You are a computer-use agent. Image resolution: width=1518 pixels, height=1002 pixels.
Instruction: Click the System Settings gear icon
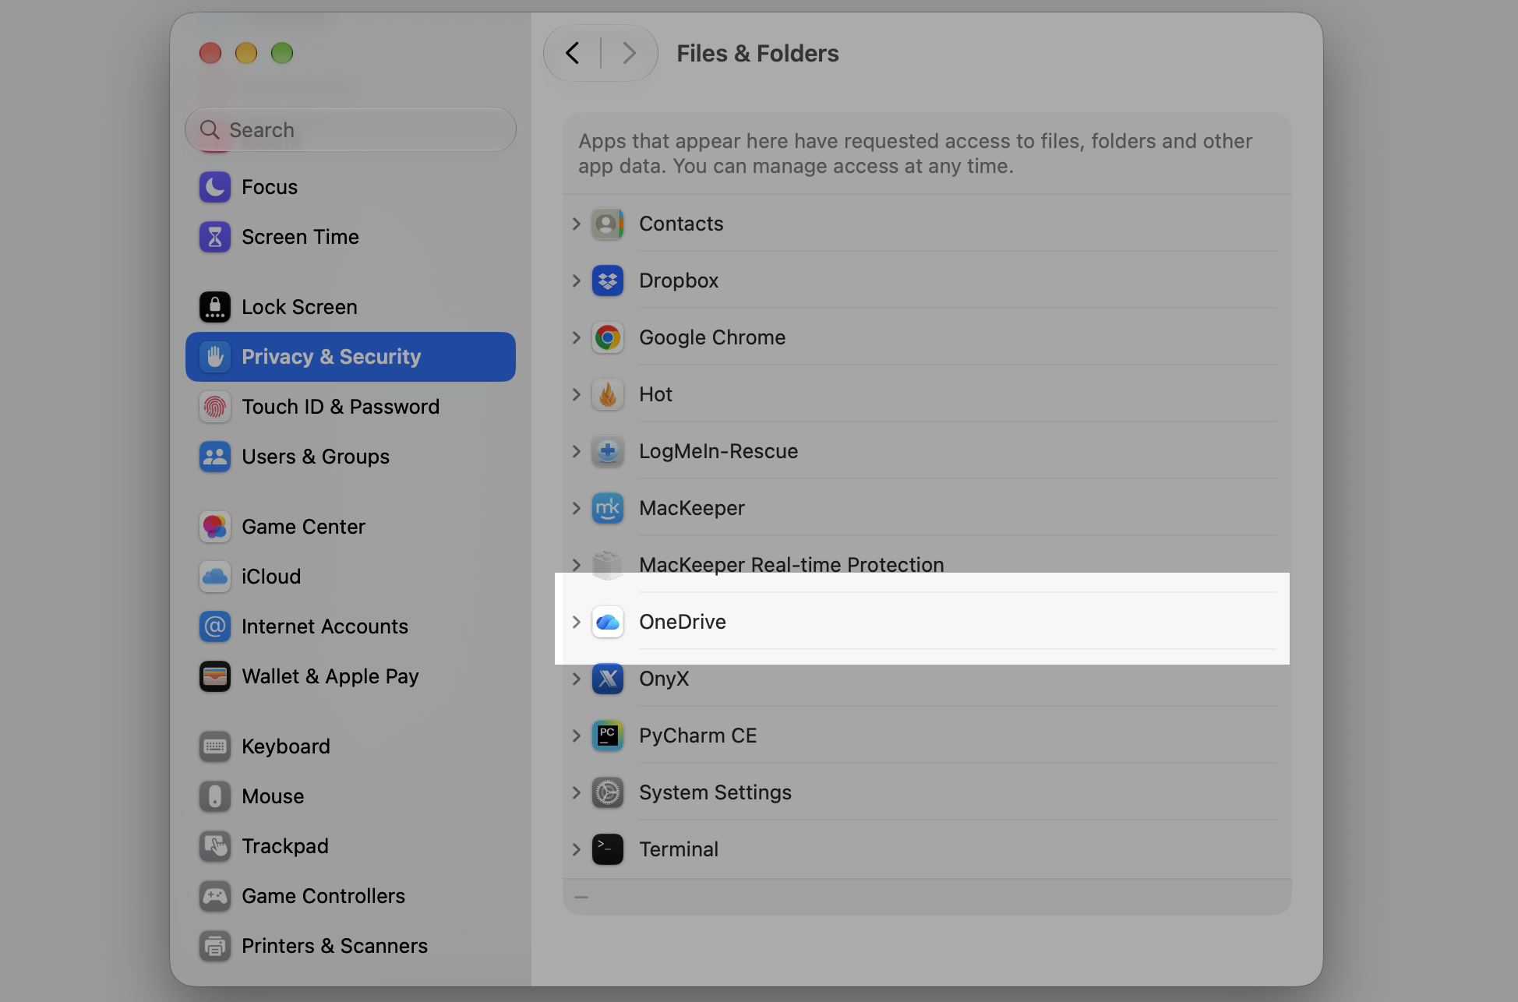pyautogui.click(x=608, y=792)
